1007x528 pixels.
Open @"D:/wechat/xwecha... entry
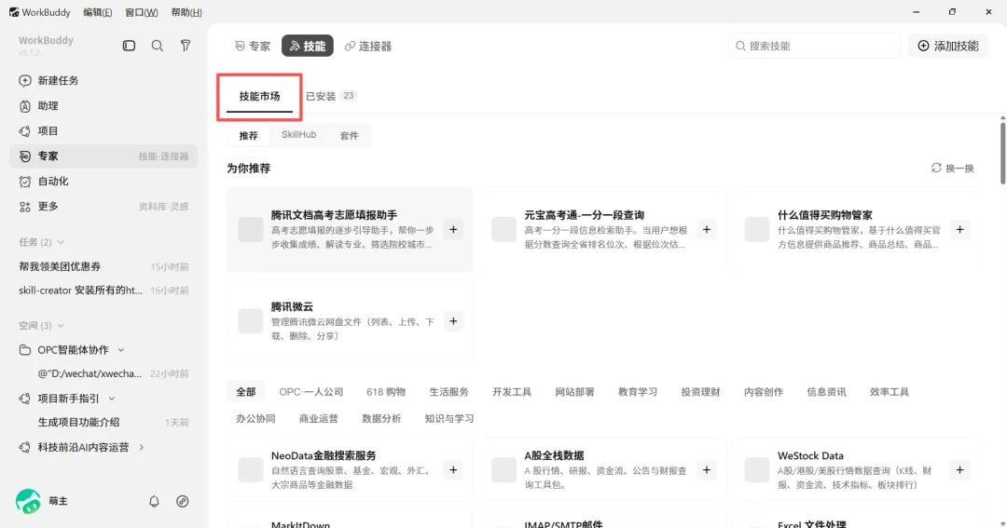[x=103, y=373]
